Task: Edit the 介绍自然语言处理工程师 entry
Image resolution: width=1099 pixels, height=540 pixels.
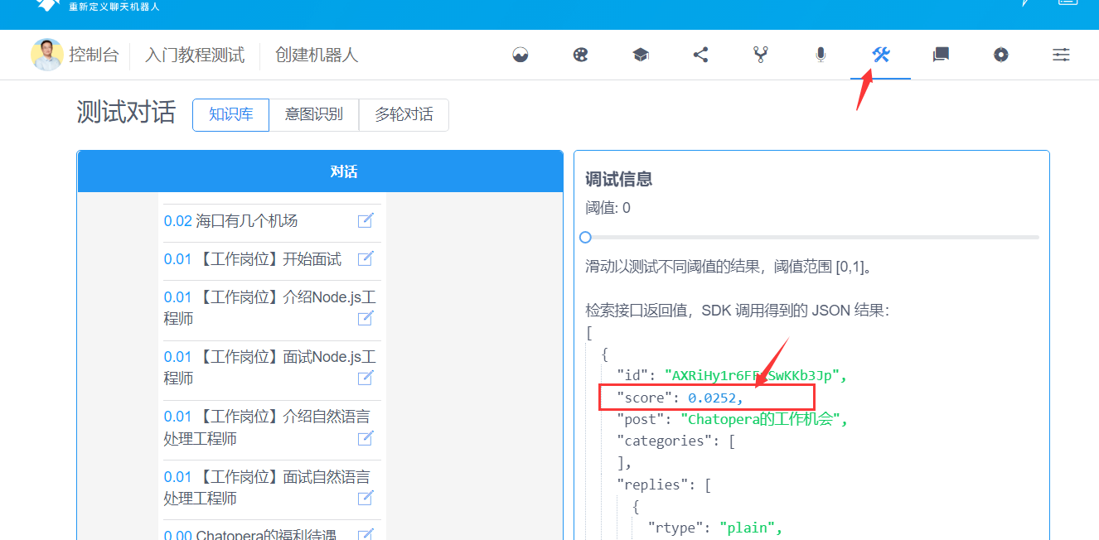Action: [366, 437]
